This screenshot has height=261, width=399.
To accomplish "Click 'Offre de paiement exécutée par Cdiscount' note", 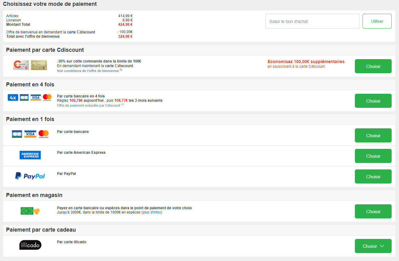I will click(x=90, y=105).
